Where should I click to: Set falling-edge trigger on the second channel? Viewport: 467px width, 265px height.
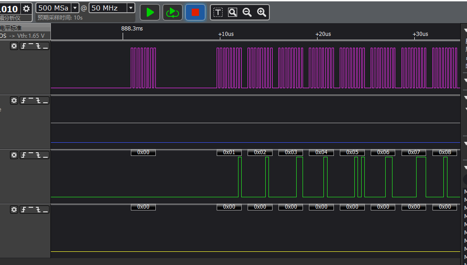(38, 100)
